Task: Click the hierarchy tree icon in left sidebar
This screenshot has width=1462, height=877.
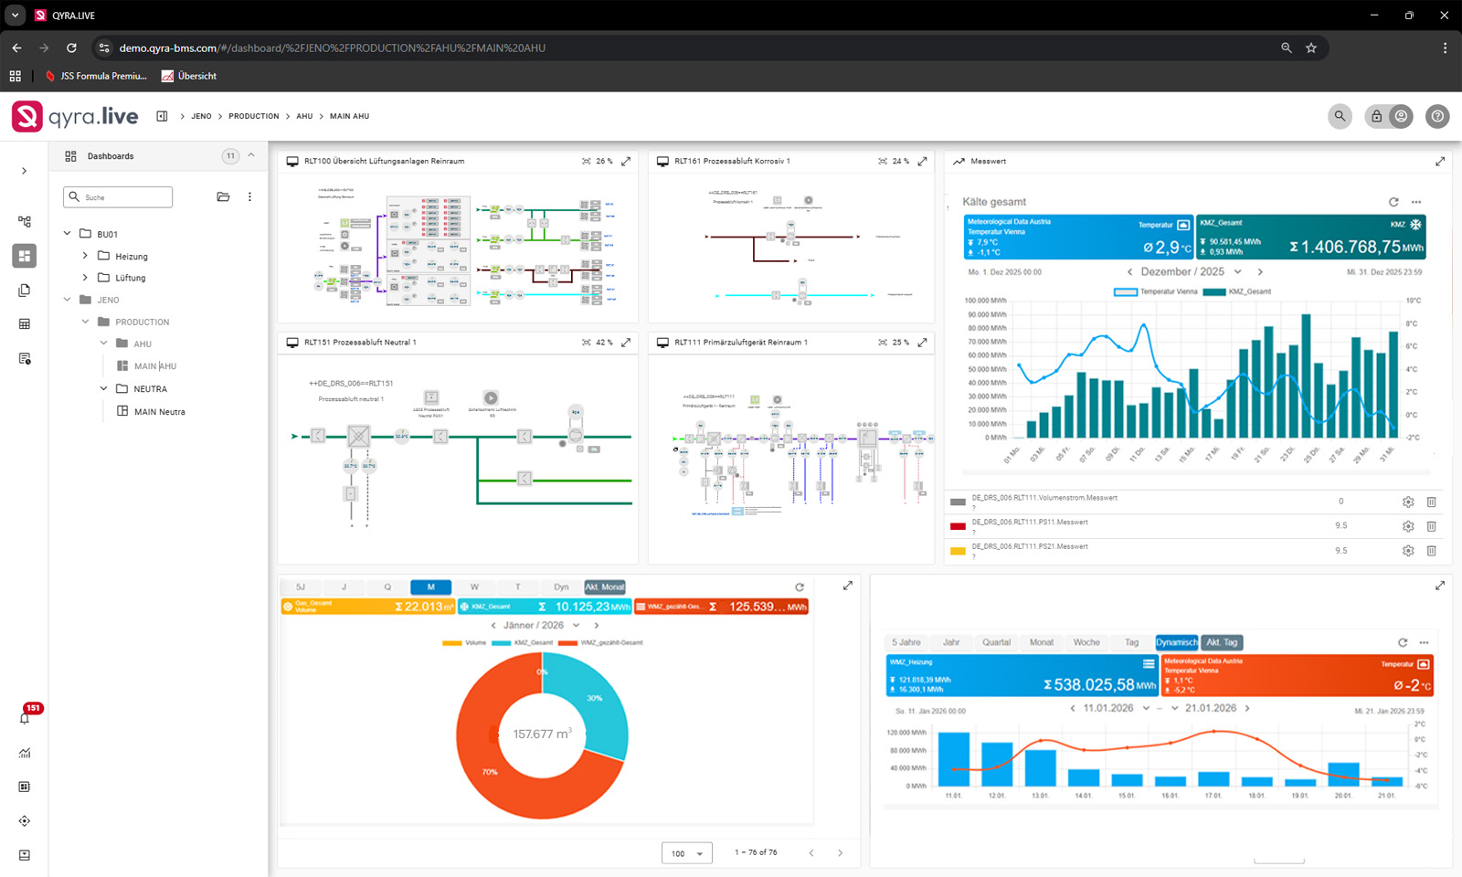Action: 25,222
